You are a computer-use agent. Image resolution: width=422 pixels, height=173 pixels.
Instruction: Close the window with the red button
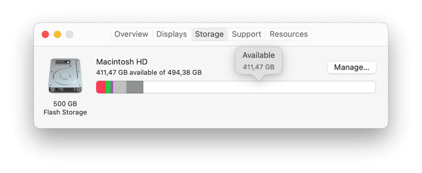click(45, 34)
